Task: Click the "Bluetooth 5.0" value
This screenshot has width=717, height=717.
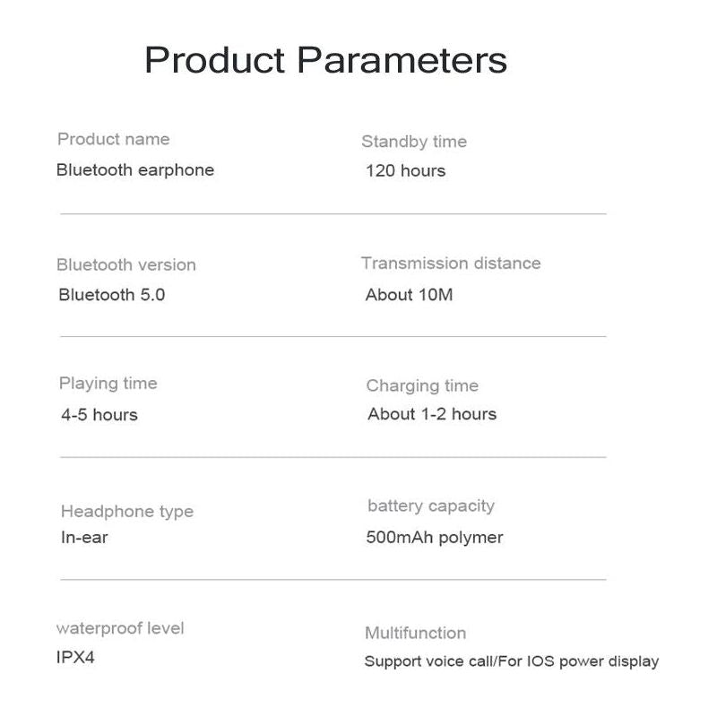Action: click(112, 294)
